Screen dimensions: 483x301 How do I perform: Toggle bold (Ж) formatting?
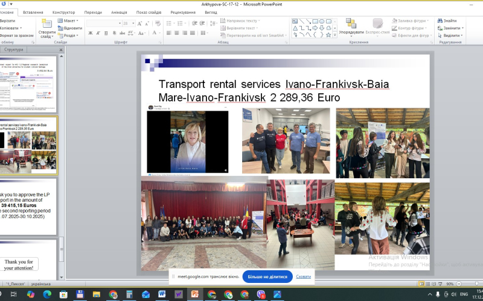(x=90, y=33)
